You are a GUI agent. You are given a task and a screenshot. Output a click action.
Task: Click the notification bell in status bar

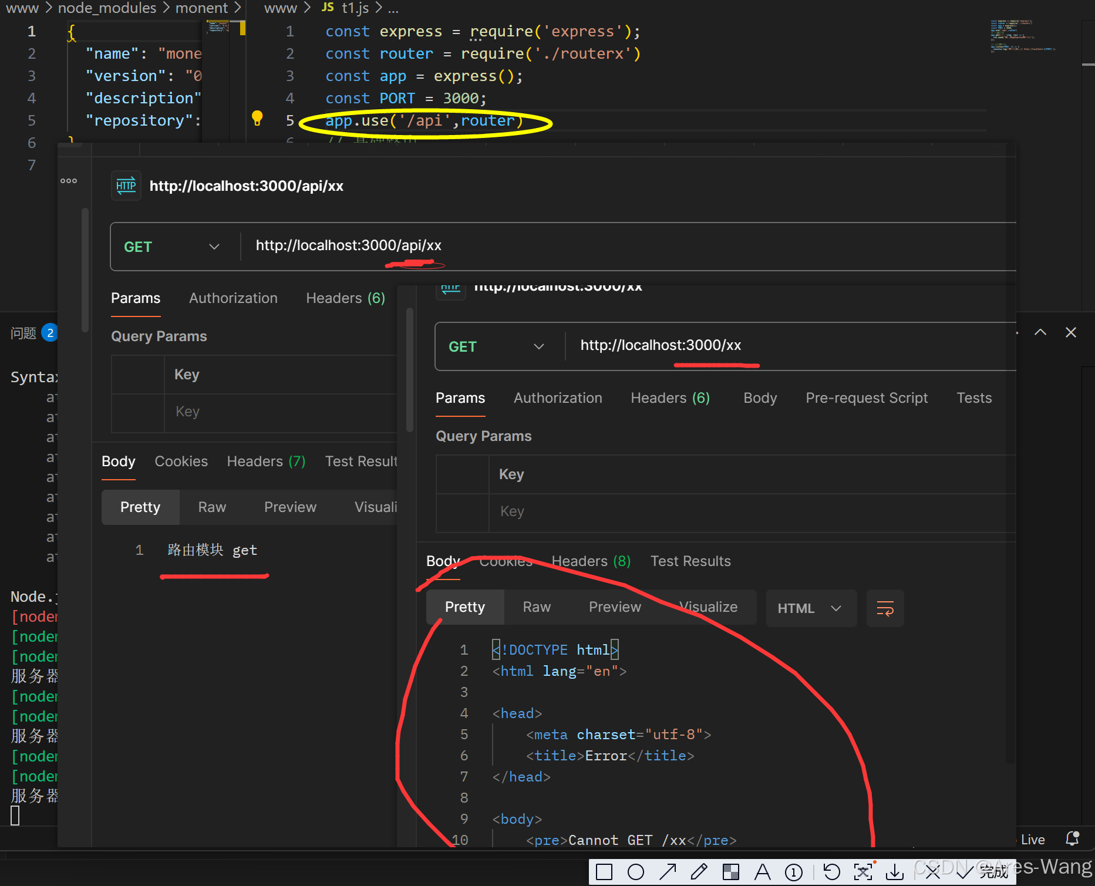click(1072, 839)
